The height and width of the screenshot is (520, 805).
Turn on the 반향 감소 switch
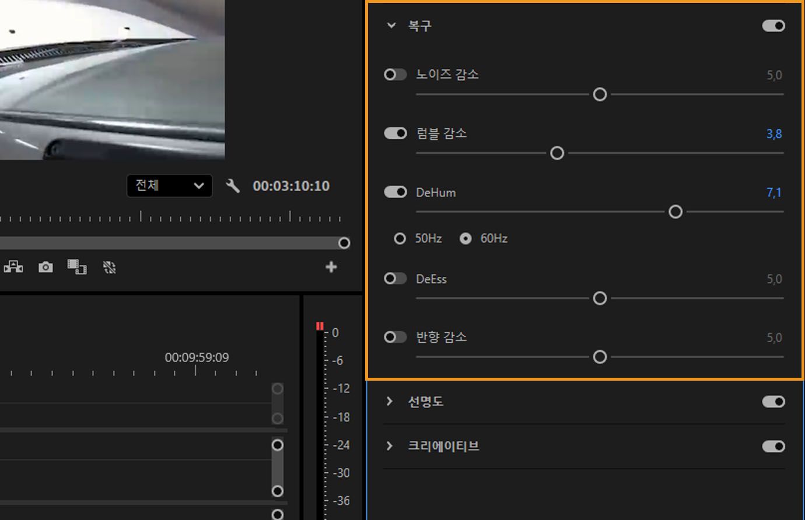click(395, 337)
